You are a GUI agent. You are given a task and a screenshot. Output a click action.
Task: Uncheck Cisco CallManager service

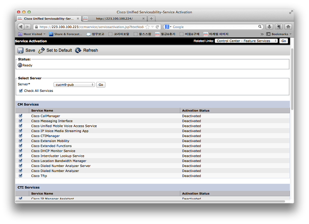(x=21, y=116)
